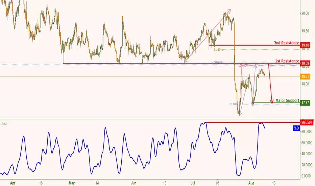Click the Apr date axis label
Screen dimensions: 315x186
click(x=13, y=183)
